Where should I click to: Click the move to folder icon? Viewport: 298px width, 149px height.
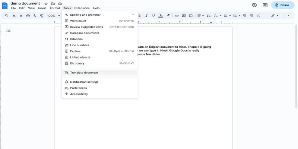[53, 4]
